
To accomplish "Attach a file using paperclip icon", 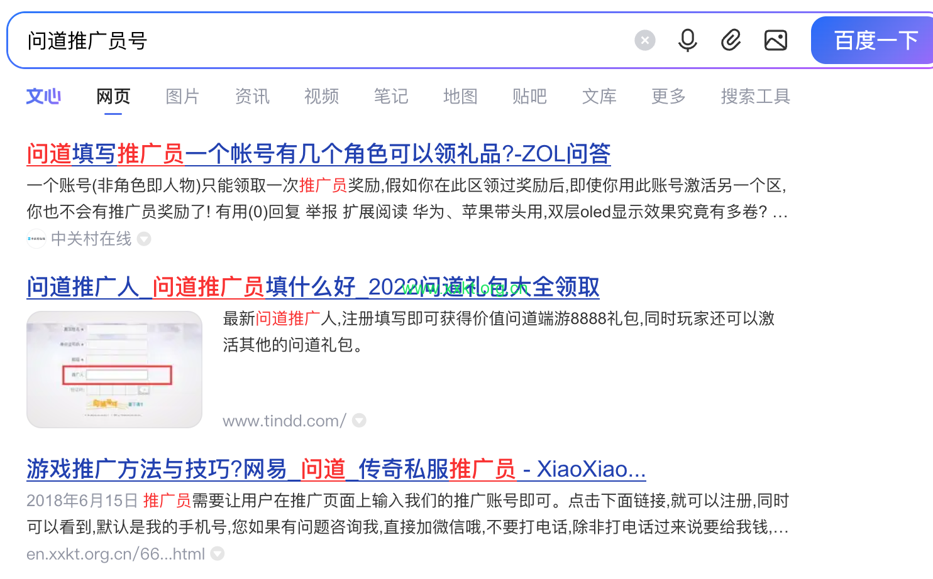I will [x=731, y=41].
